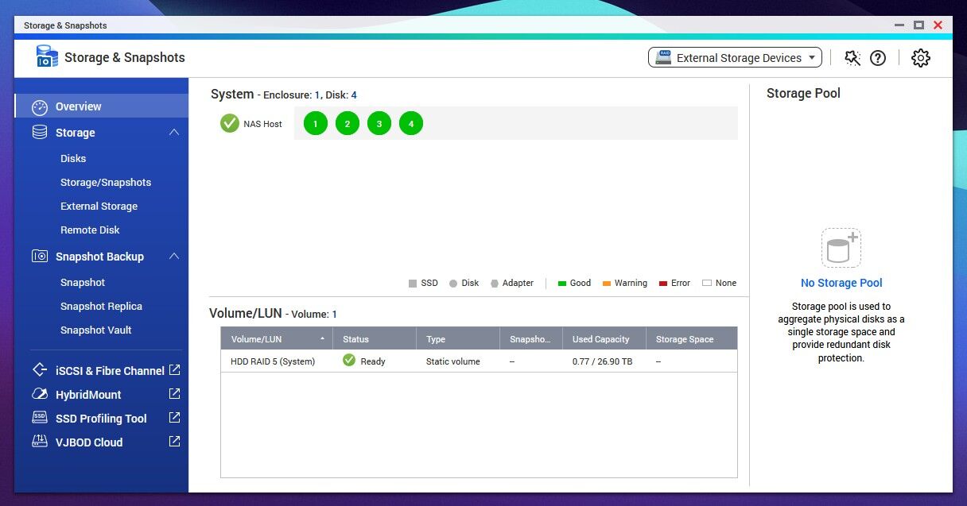Click the Volume/LUN sort arrow

tap(322, 338)
